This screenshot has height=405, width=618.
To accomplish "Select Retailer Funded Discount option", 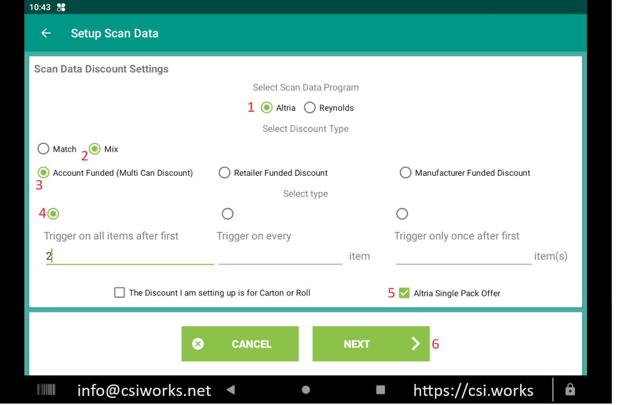I will pyautogui.click(x=225, y=173).
